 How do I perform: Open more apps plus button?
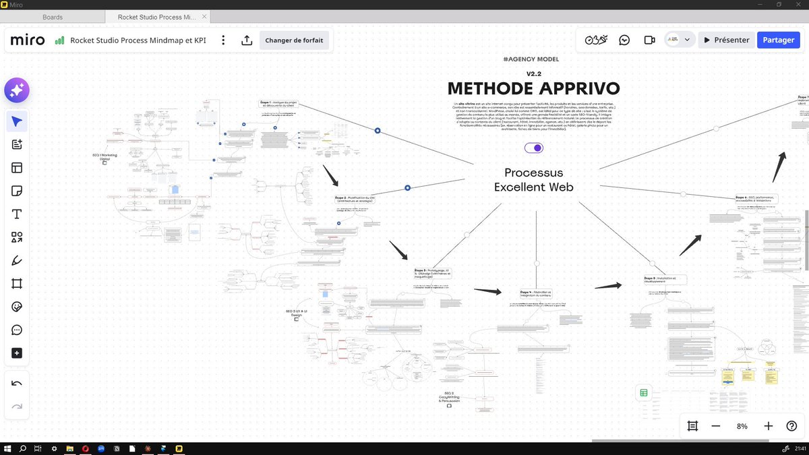click(17, 353)
